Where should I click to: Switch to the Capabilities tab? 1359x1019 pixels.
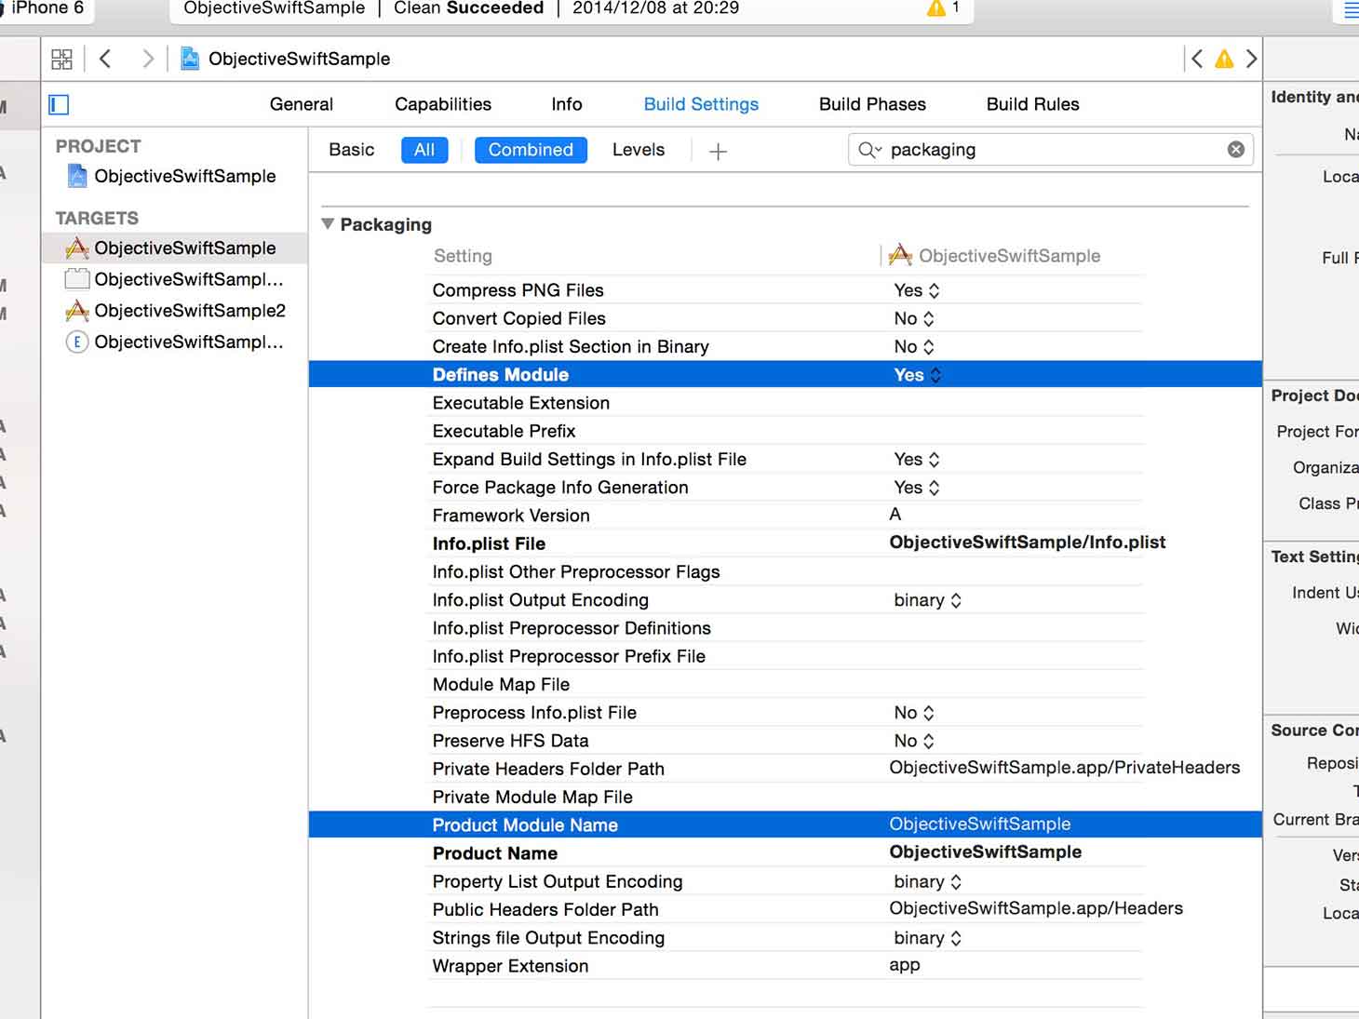coord(443,104)
